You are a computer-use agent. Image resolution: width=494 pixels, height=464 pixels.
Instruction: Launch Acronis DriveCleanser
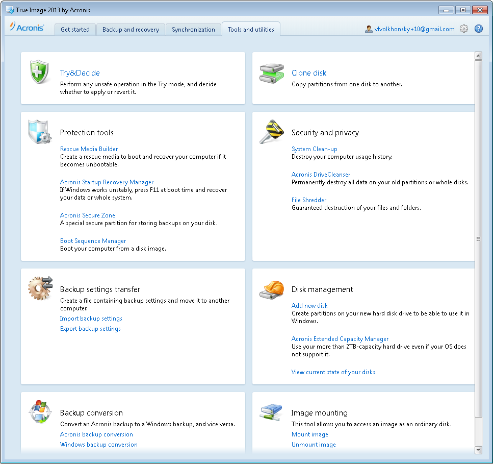(x=321, y=175)
